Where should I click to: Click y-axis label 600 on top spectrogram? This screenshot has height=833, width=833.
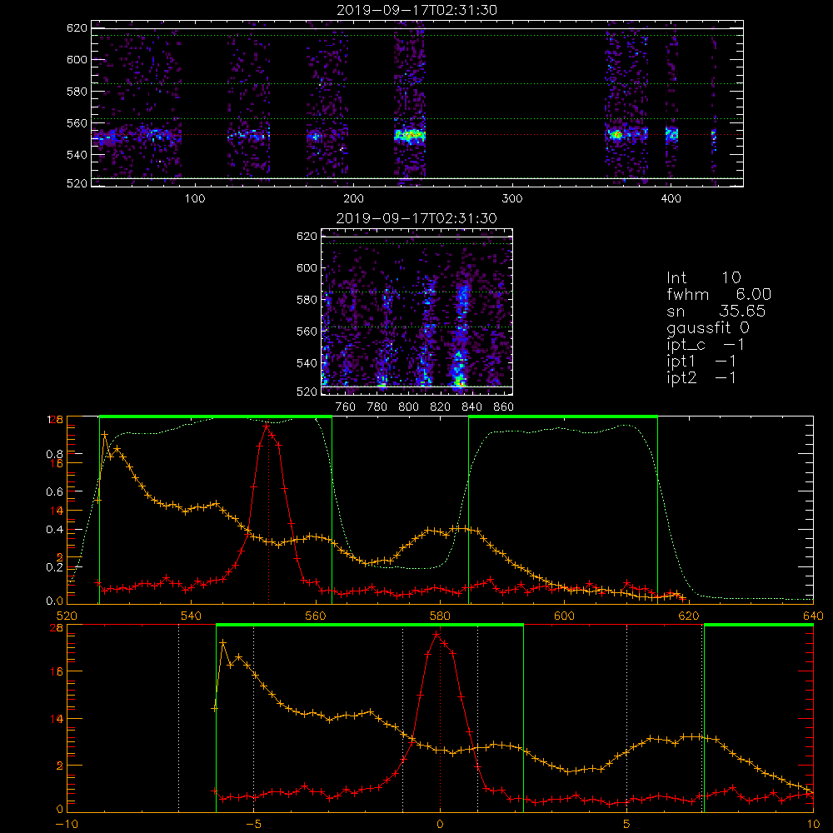pos(77,59)
